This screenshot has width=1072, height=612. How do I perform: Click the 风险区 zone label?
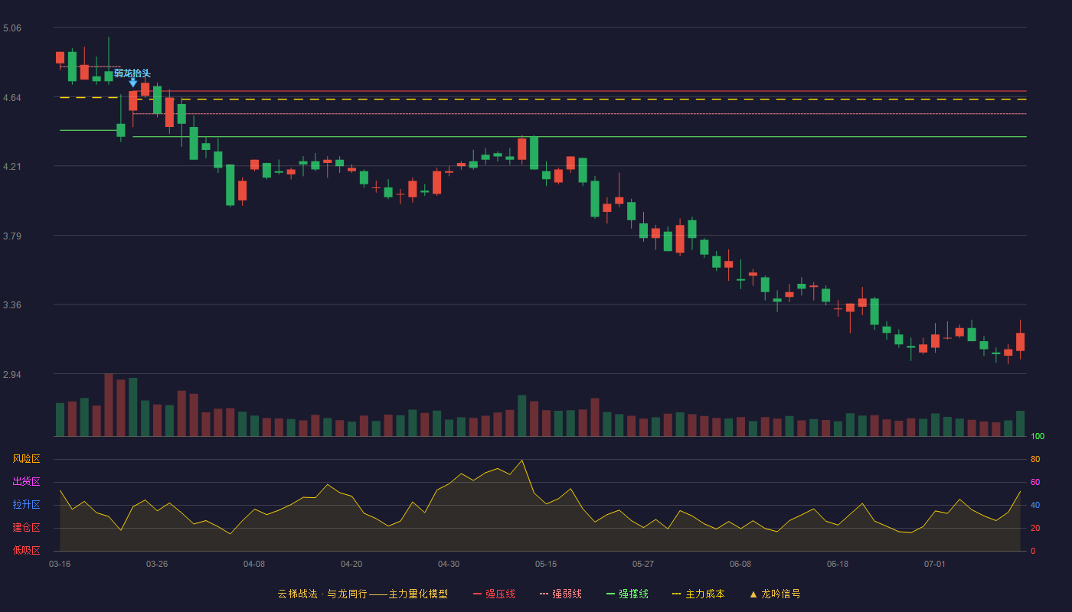pyautogui.click(x=26, y=459)
